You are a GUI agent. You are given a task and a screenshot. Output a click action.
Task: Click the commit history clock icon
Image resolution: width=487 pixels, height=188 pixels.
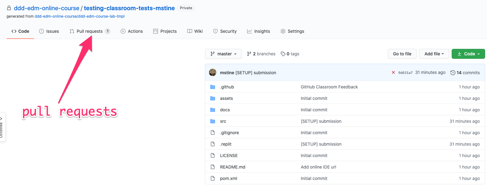pyautogui.click(x=453, y=73)
